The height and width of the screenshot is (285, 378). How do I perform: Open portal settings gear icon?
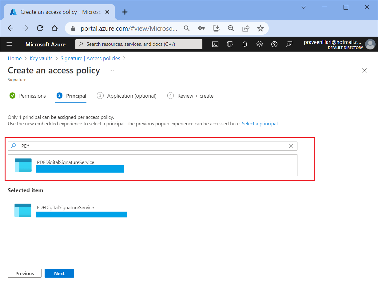coord(260,44)
